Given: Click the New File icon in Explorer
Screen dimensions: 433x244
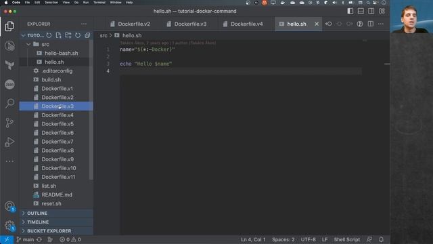Looking at the screenshot, I should pos(59,35).
